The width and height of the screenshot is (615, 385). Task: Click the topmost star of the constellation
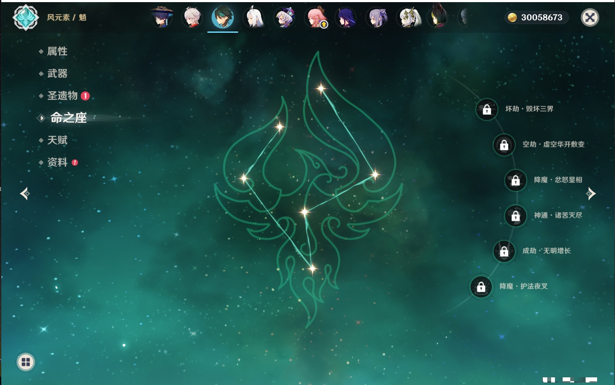pyautogui.click(x=321, y=88)
